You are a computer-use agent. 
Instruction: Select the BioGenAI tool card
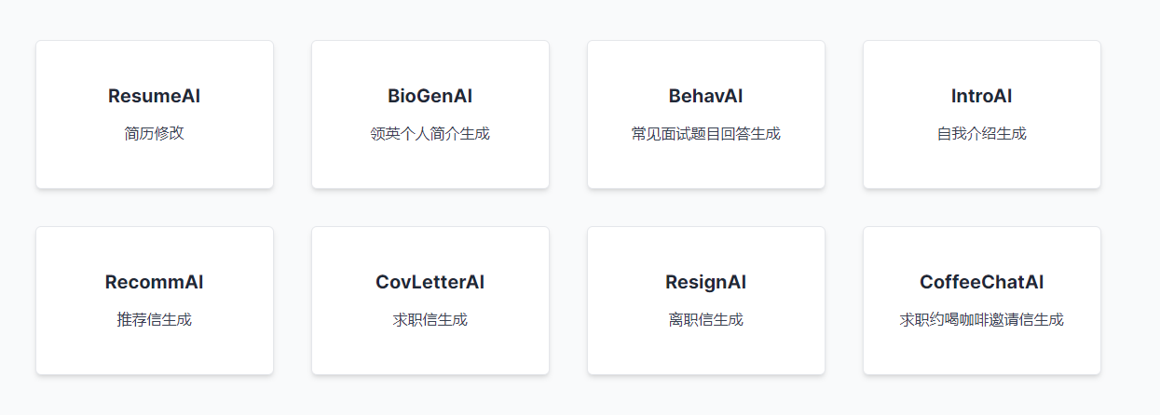[x=430, y=114]
